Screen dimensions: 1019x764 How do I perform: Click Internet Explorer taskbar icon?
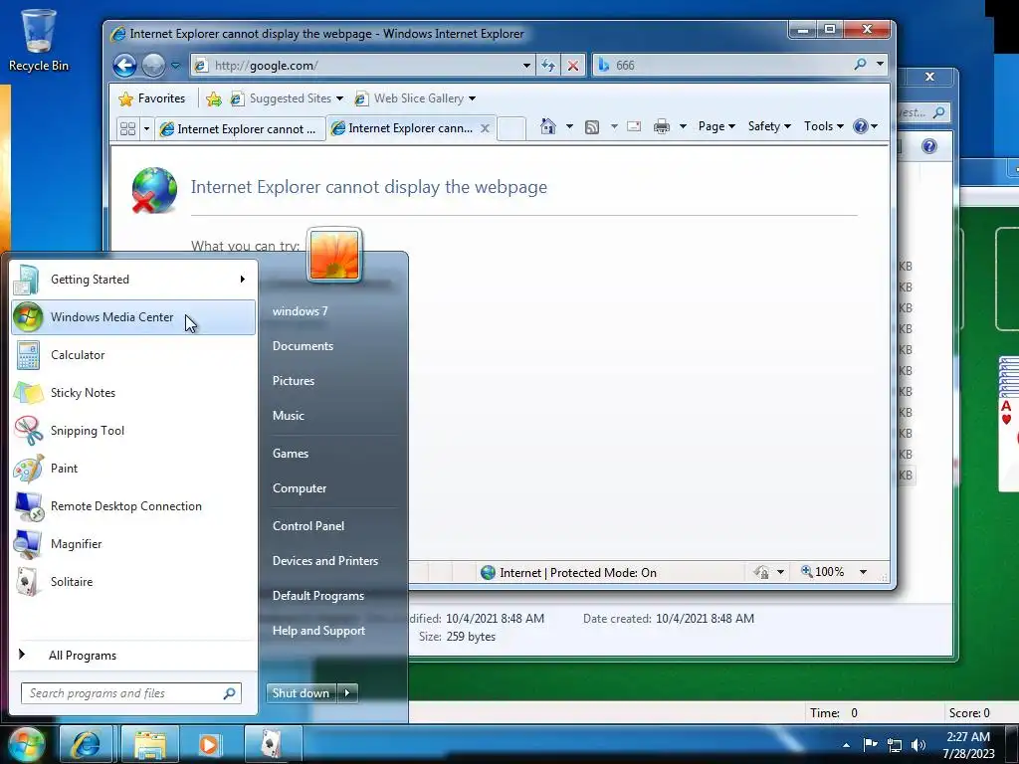(x=86, y=744)
